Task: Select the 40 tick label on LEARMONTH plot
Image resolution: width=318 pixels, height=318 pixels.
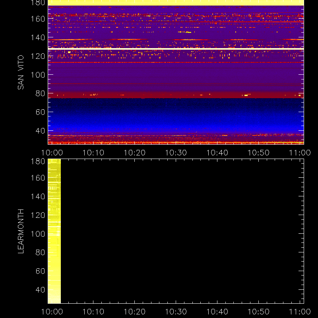Action: pyautogui.click(x=40, y=290)
